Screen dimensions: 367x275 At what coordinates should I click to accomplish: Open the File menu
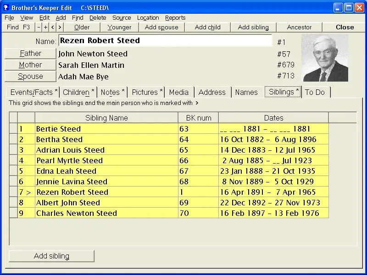[x=9, y=18]
